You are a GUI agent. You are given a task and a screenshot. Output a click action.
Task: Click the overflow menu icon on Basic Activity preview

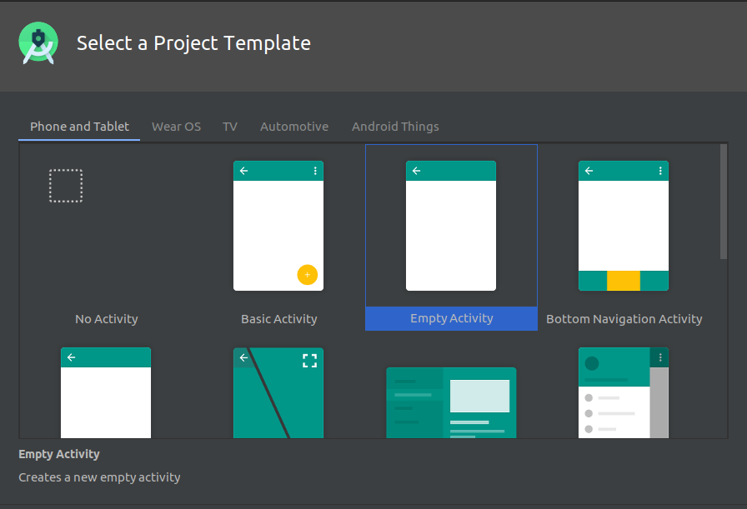pyautogui.click(x=314, y=171)
